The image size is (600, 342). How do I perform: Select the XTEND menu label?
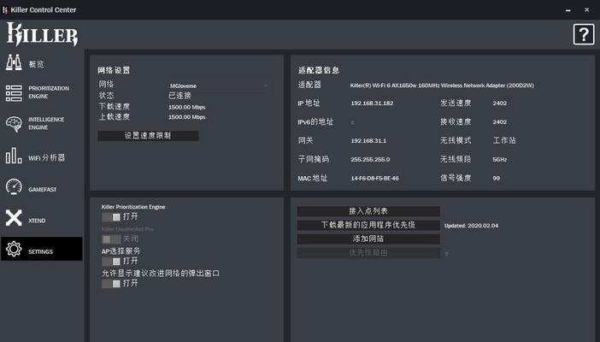37,221
